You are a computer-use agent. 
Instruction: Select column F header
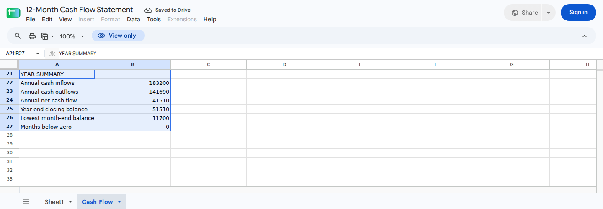[x=436, y=64]
